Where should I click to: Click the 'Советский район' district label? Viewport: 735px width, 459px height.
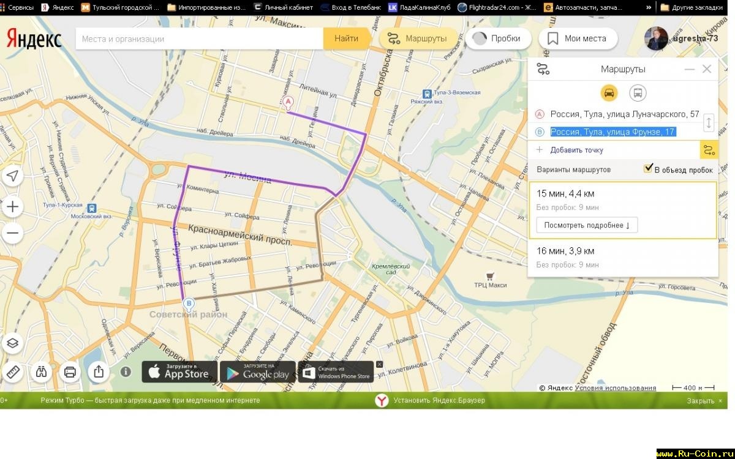point(189,315)
